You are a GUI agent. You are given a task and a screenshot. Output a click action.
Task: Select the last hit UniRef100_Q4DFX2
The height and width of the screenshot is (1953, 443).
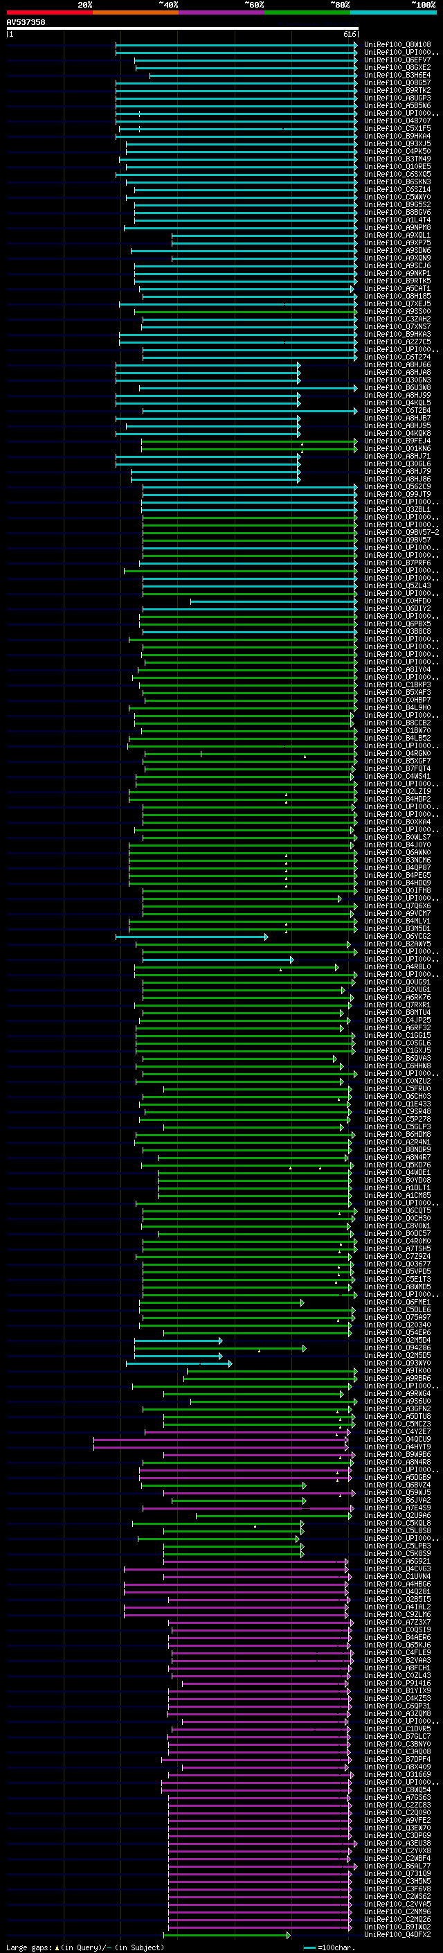coord(397,1934)
